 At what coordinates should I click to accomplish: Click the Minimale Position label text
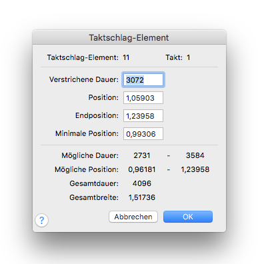(87, 133)
